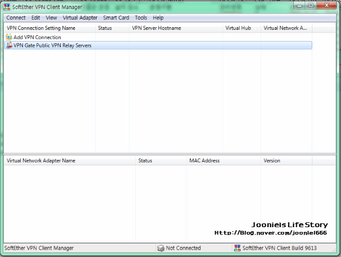
Task: Select the Add VPN Connection row text
Action: click(37, 37)
